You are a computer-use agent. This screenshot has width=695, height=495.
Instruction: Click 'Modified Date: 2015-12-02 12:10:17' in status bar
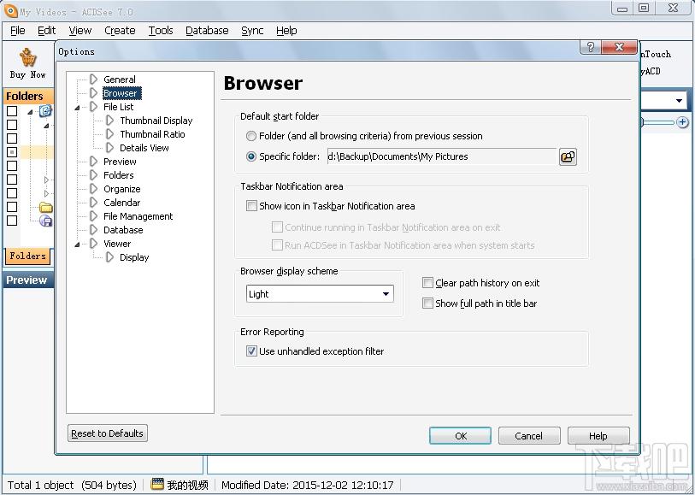[307, 485]
